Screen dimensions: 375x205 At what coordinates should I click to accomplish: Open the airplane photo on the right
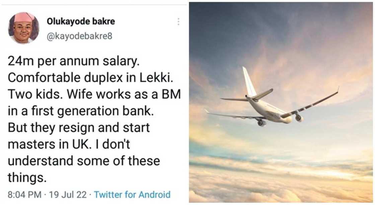point(281,102)
